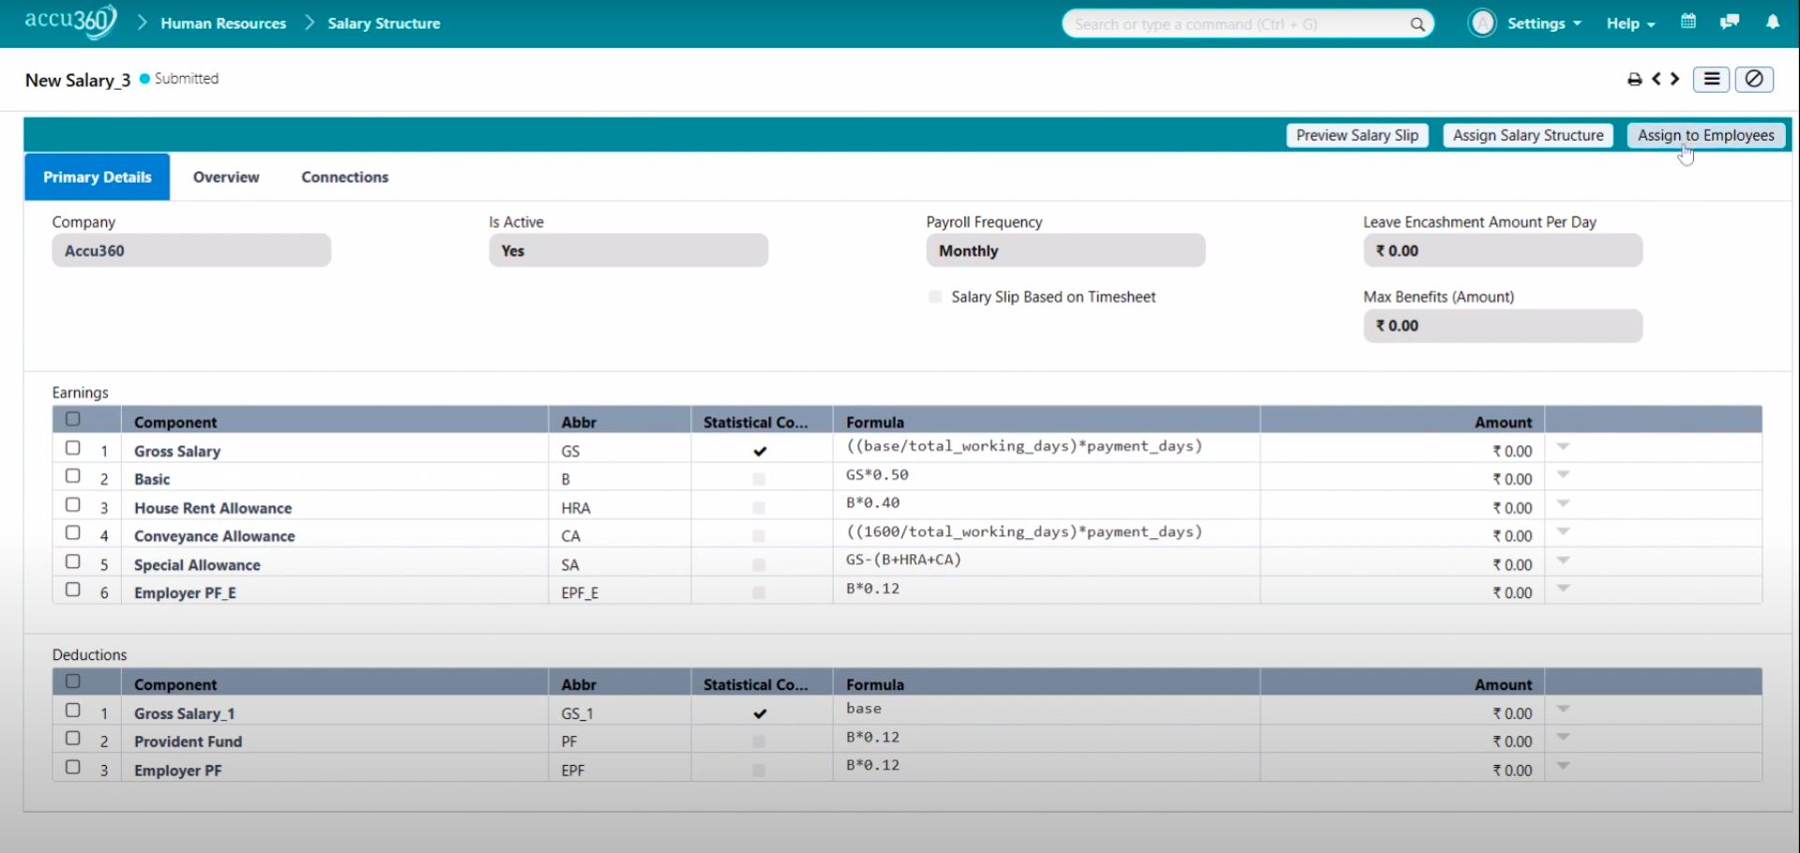Check the Gross Salary_1 row checkbox

[x=73, y=711]
